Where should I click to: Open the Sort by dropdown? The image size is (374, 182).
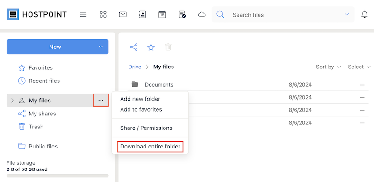[x=329, y=67]
